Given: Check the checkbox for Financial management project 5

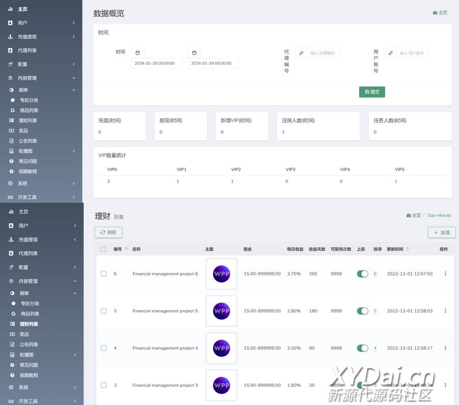Looking at the screenshot, I should point(104,311).
